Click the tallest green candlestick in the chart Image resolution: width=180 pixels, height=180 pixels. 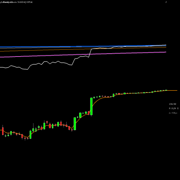pyautogui.click(x=91, y=107)
